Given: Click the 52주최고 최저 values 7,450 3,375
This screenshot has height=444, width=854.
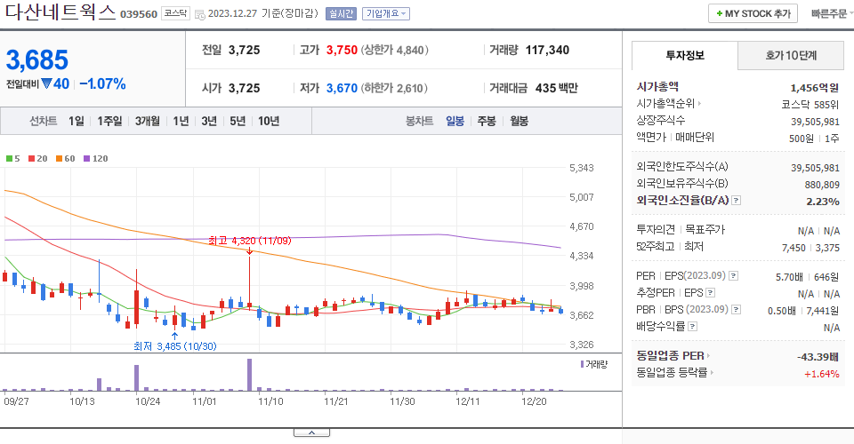Looking at the screenshot, I should [x=810, y=248].
